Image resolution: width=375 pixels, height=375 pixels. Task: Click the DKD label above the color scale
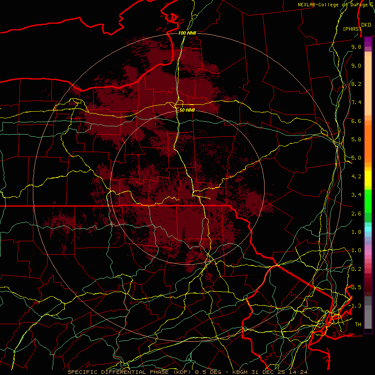tap(366, 25)
